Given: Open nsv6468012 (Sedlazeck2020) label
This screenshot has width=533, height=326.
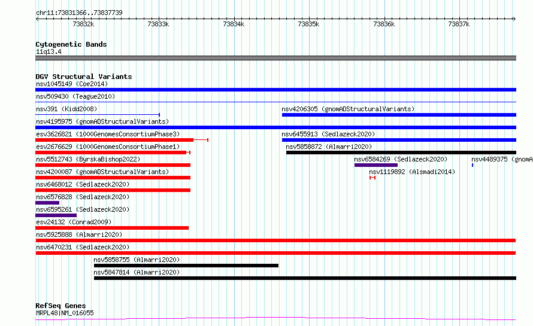Looking at the screenshot, I should click(83, 184).
